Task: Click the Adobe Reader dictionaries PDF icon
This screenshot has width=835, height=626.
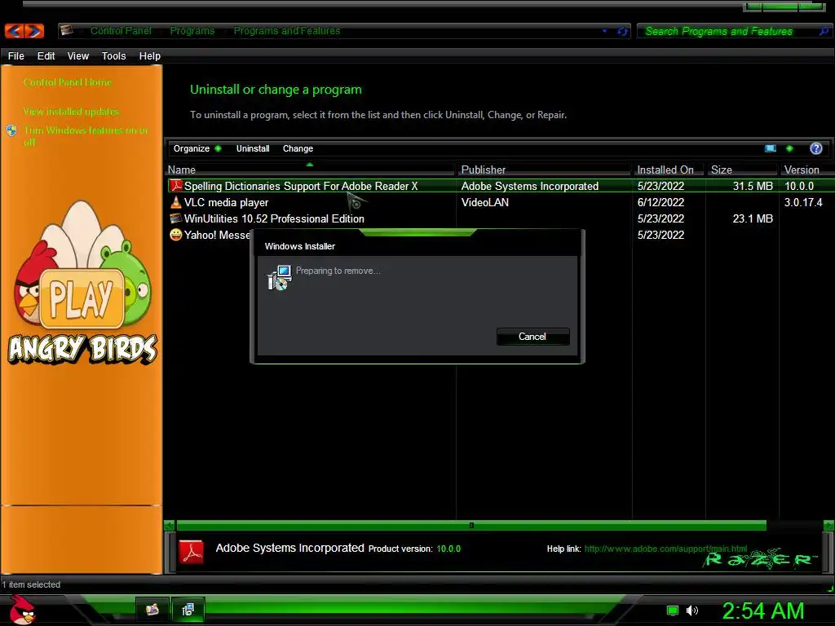Action: tap(176, 186)
